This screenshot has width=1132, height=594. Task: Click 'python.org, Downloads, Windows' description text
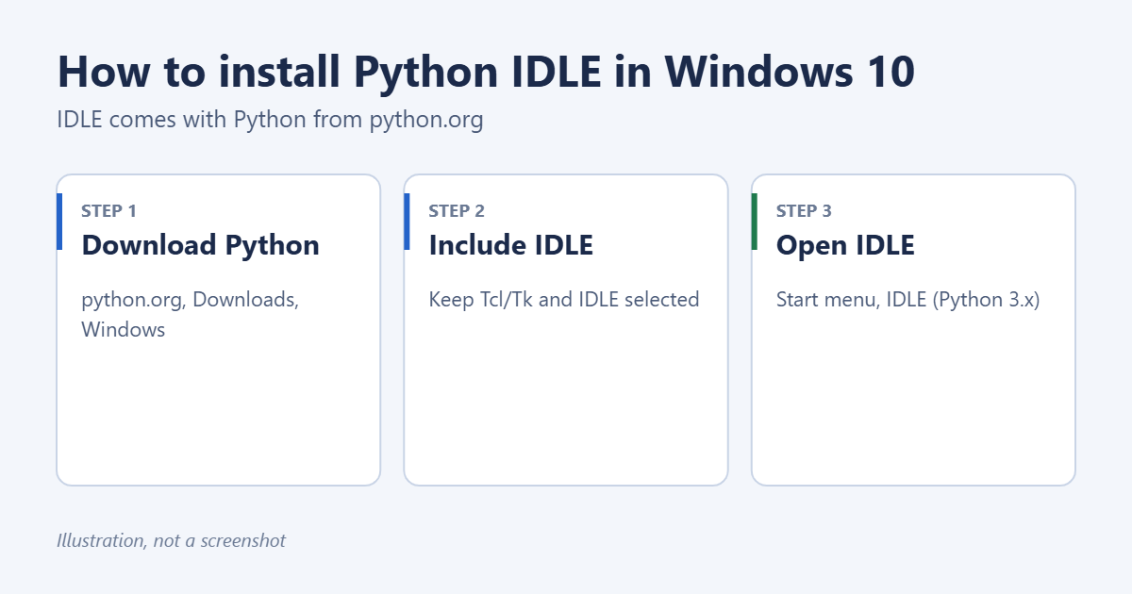click(191, 315)
